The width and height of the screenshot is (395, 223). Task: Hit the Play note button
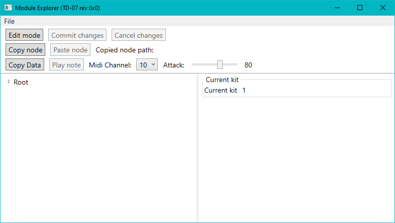click(x=66, y=65)
